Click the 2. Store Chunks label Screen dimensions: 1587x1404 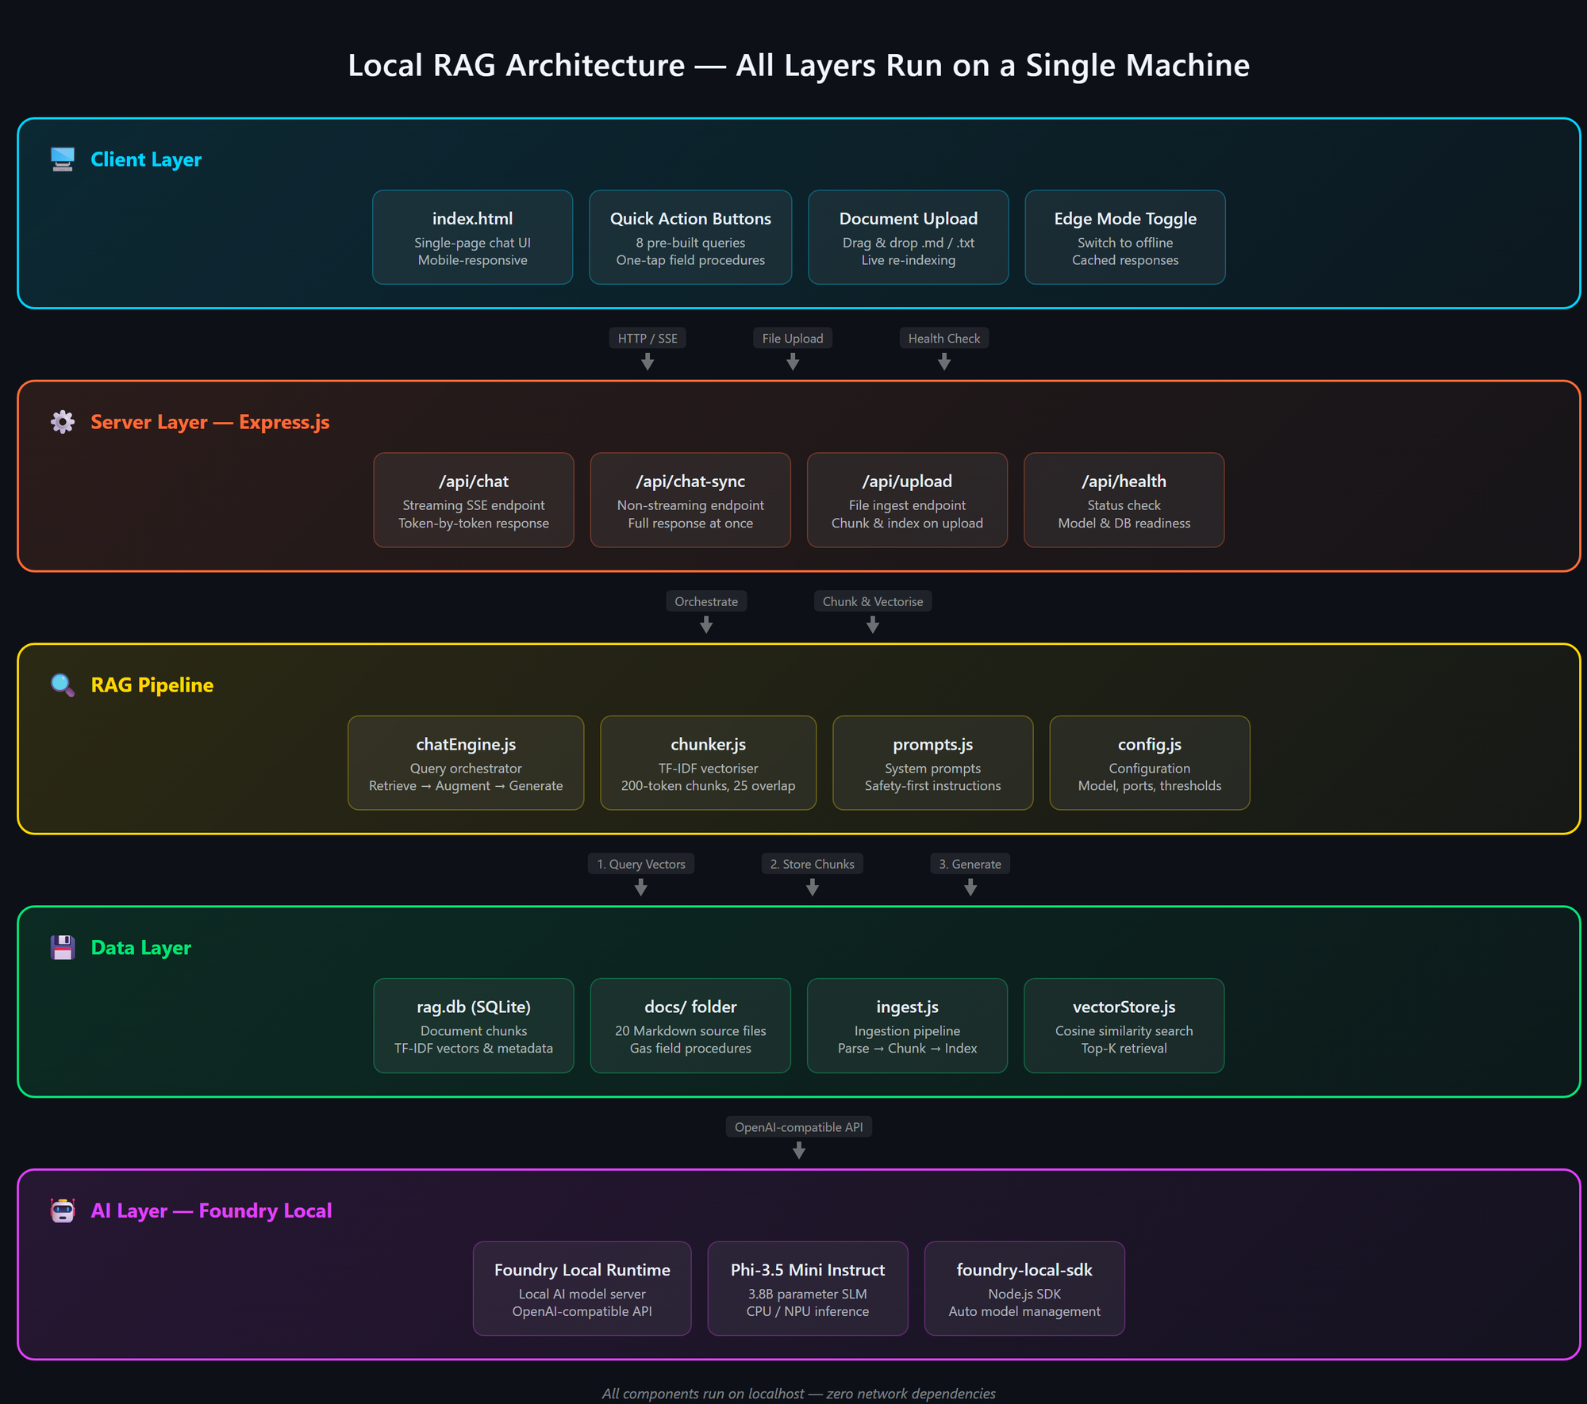coord(812,864)
